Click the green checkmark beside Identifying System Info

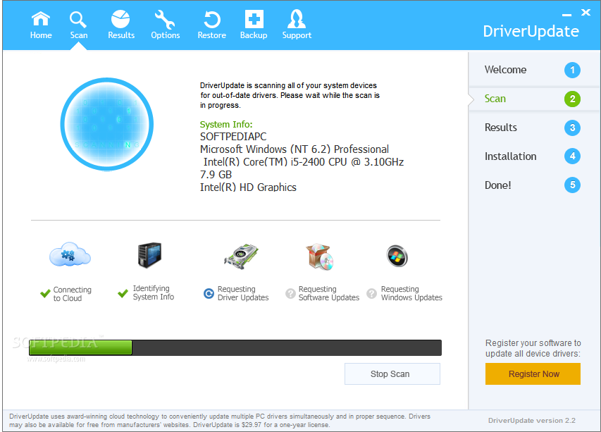point(123,293)
